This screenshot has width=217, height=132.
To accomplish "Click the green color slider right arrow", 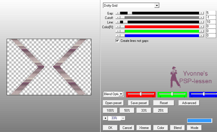I will pyautogui.click(x=201, y=31).
